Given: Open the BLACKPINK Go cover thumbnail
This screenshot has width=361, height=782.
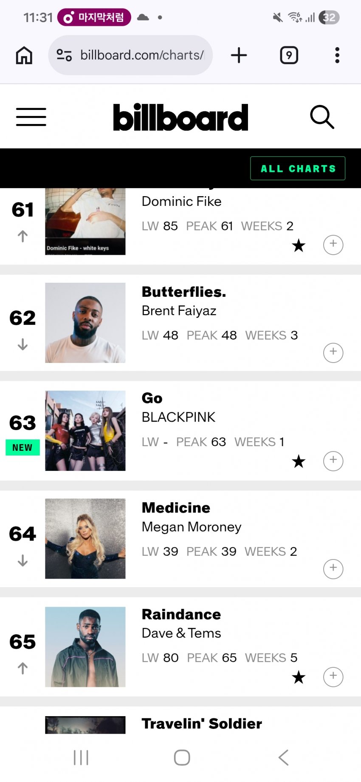Looking at the screenshot, I should pos(85,430).
